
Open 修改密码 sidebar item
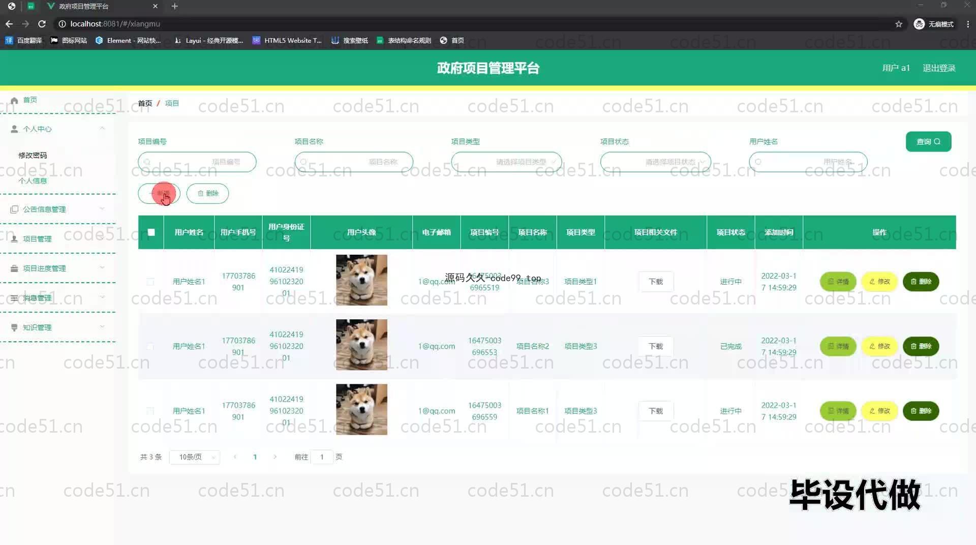pos(33,155)
